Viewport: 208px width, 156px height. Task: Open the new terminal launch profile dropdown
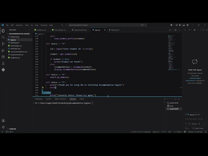click(167, 99)
